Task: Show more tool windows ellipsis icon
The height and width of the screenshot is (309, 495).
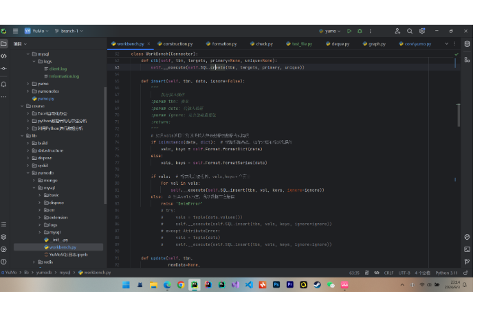Action: pos(4,97)
